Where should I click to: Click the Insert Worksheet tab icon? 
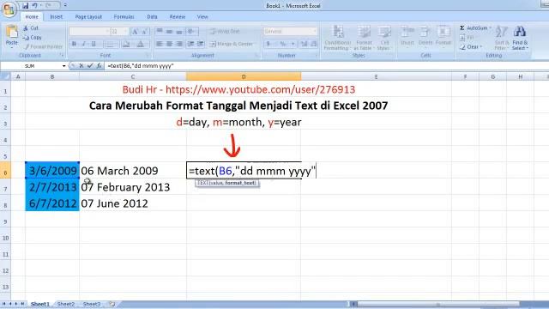pos(112,304)
